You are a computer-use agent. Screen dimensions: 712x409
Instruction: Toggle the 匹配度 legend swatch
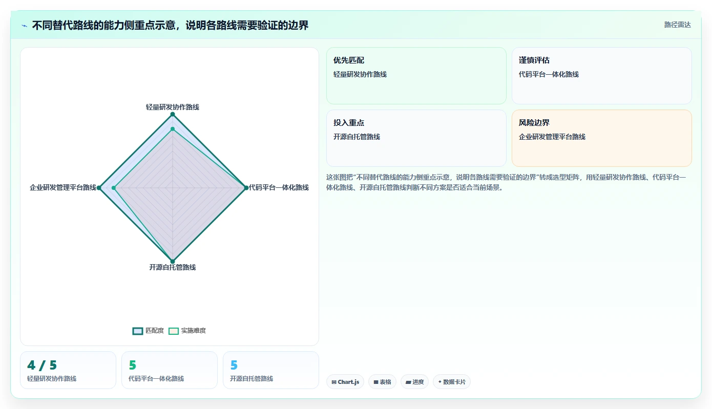(137, 331)
